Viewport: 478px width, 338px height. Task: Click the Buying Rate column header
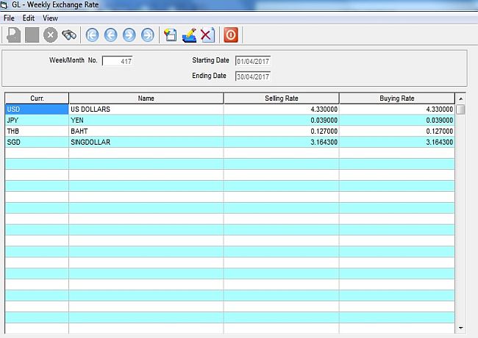pos(397,98)
